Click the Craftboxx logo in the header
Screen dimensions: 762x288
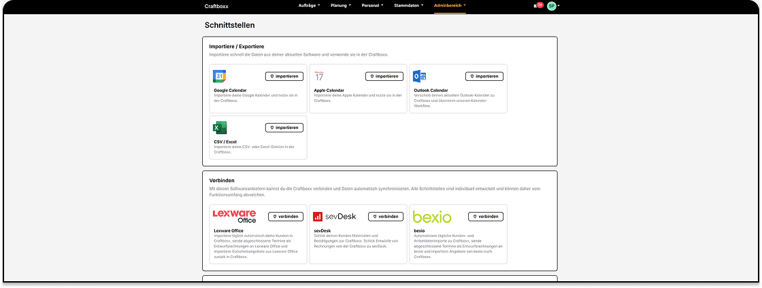point(216,6)
